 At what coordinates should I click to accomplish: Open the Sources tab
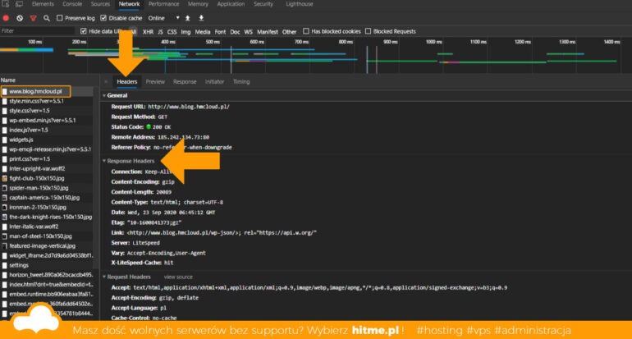coord(100,4)
